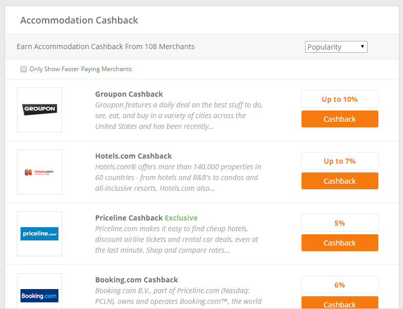Click the 5% Priceline rate box
403x309 pixels.
click(x=339, y=223)
